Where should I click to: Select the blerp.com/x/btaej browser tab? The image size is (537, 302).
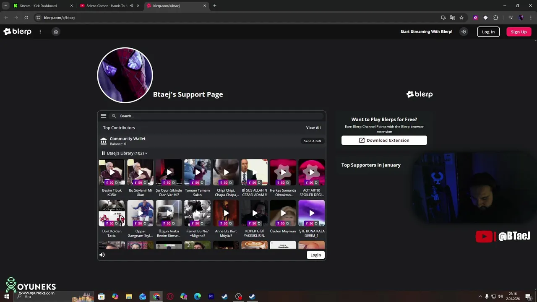pos(176,6)
